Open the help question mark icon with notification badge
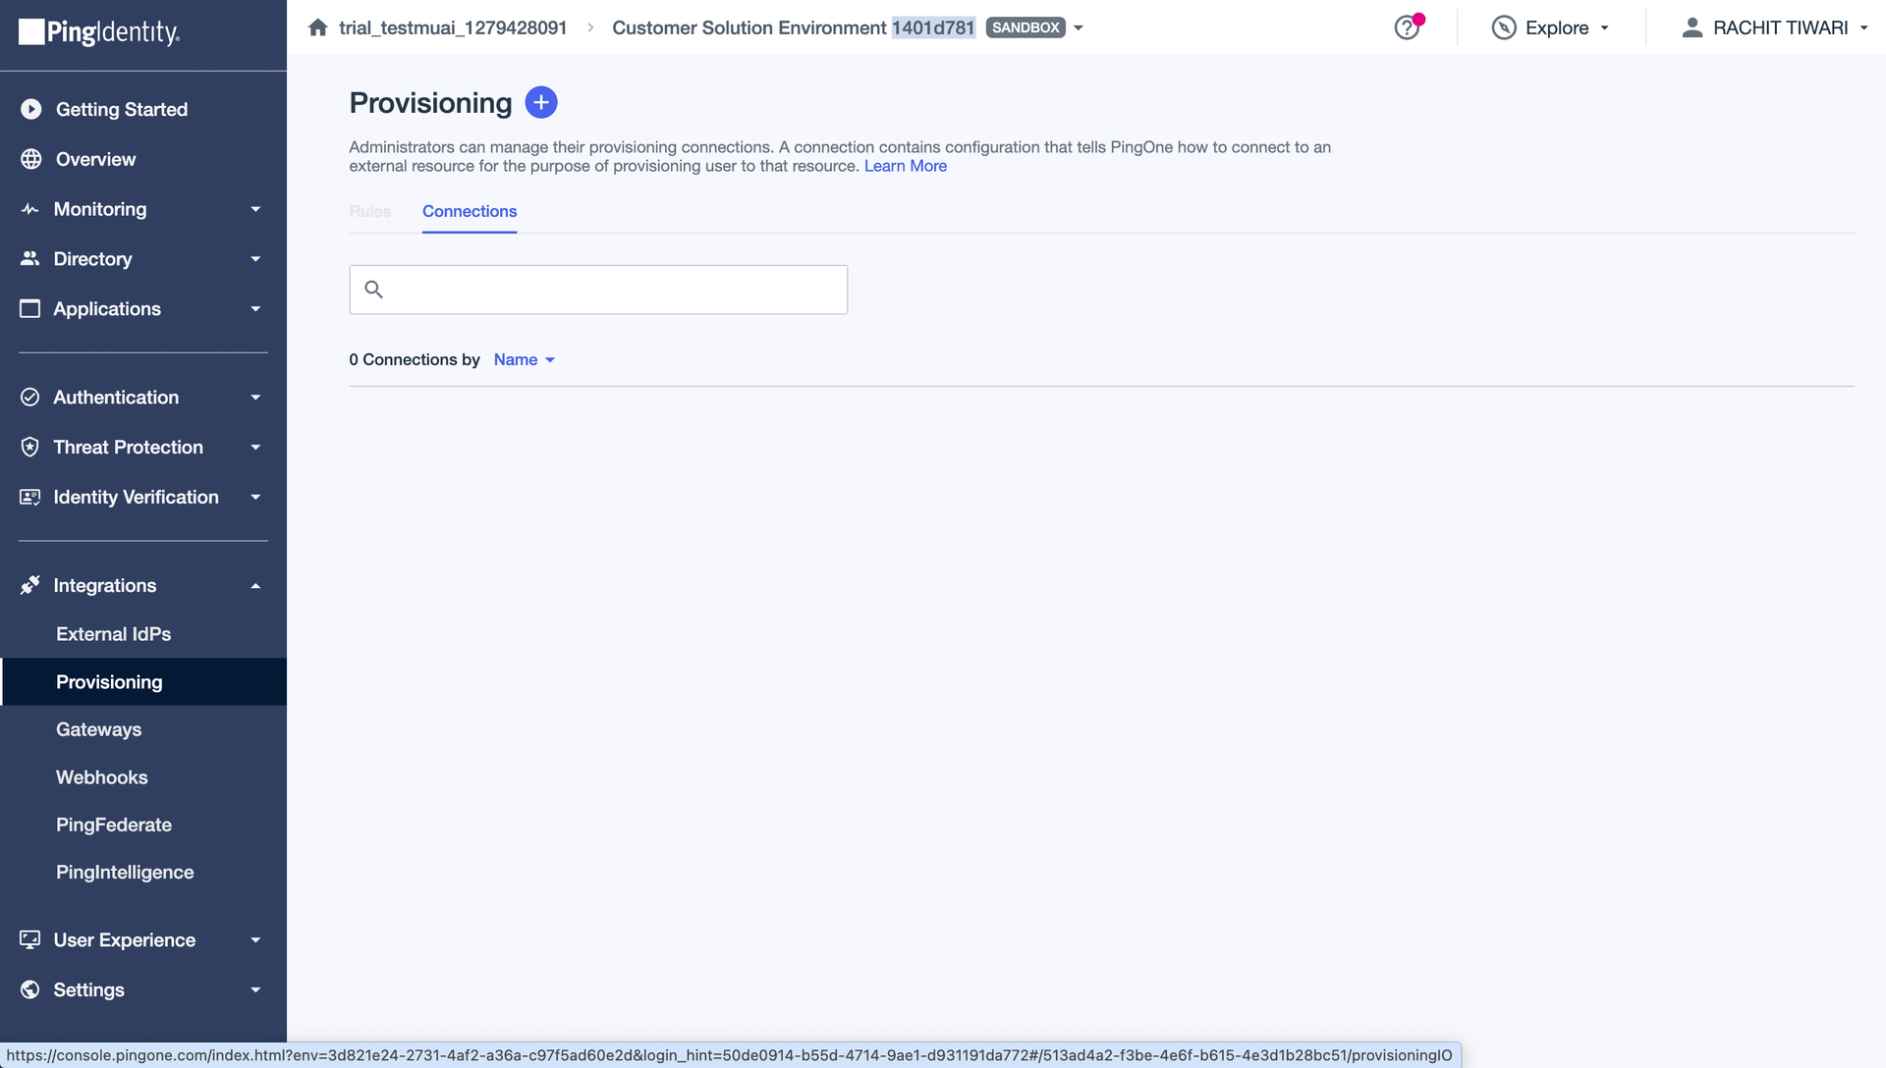 [x=1407, y=27]
